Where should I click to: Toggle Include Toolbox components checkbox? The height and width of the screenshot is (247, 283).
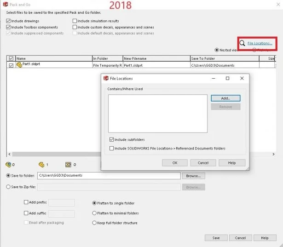8,27
